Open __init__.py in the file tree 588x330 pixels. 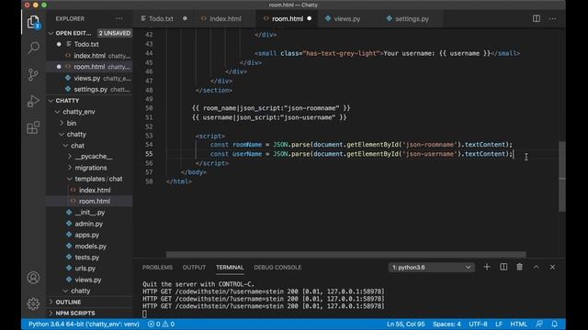pos(89,212)
